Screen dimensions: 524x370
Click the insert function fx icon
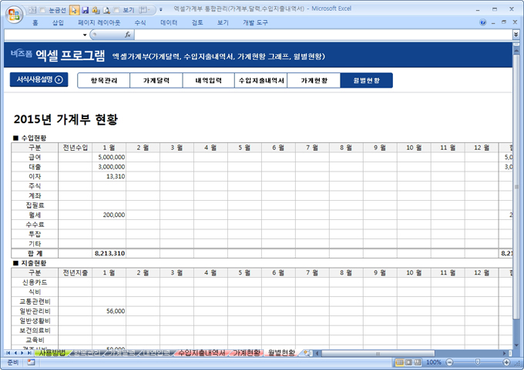point(128,35)
